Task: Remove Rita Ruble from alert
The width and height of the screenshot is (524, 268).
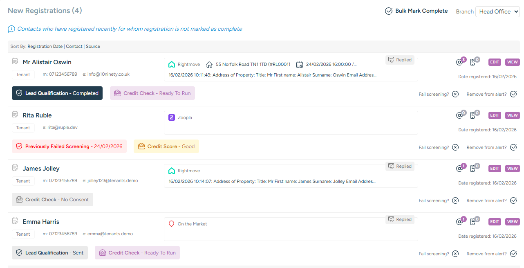Action: tap(513, 147)
